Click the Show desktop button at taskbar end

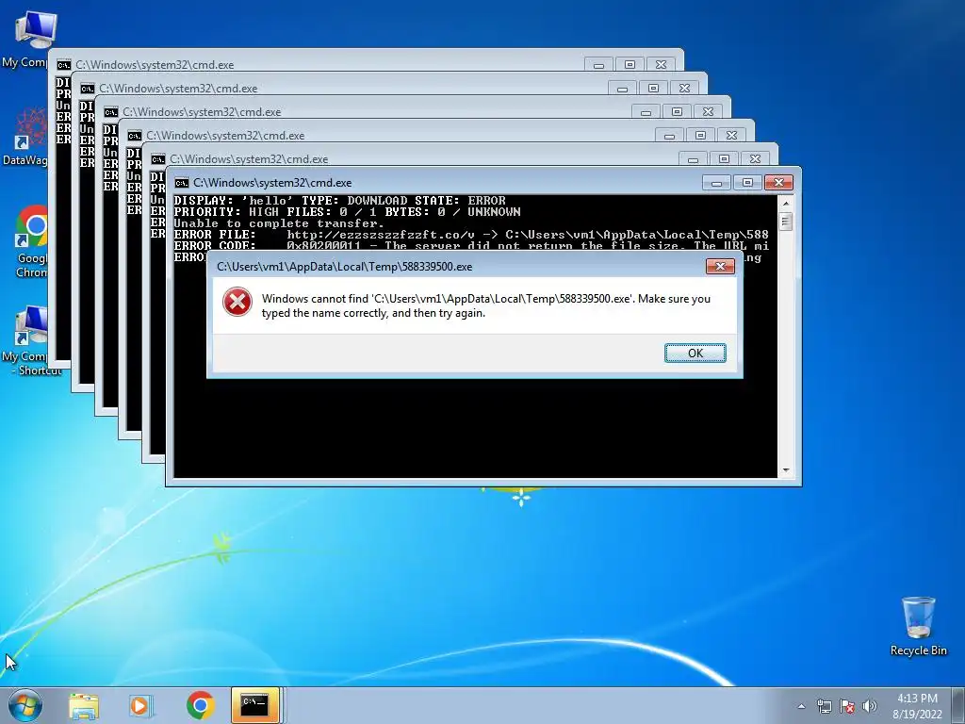(959, 705)
